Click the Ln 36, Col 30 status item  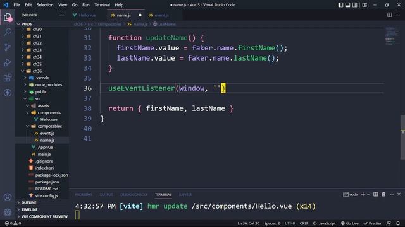click(248, 223)
